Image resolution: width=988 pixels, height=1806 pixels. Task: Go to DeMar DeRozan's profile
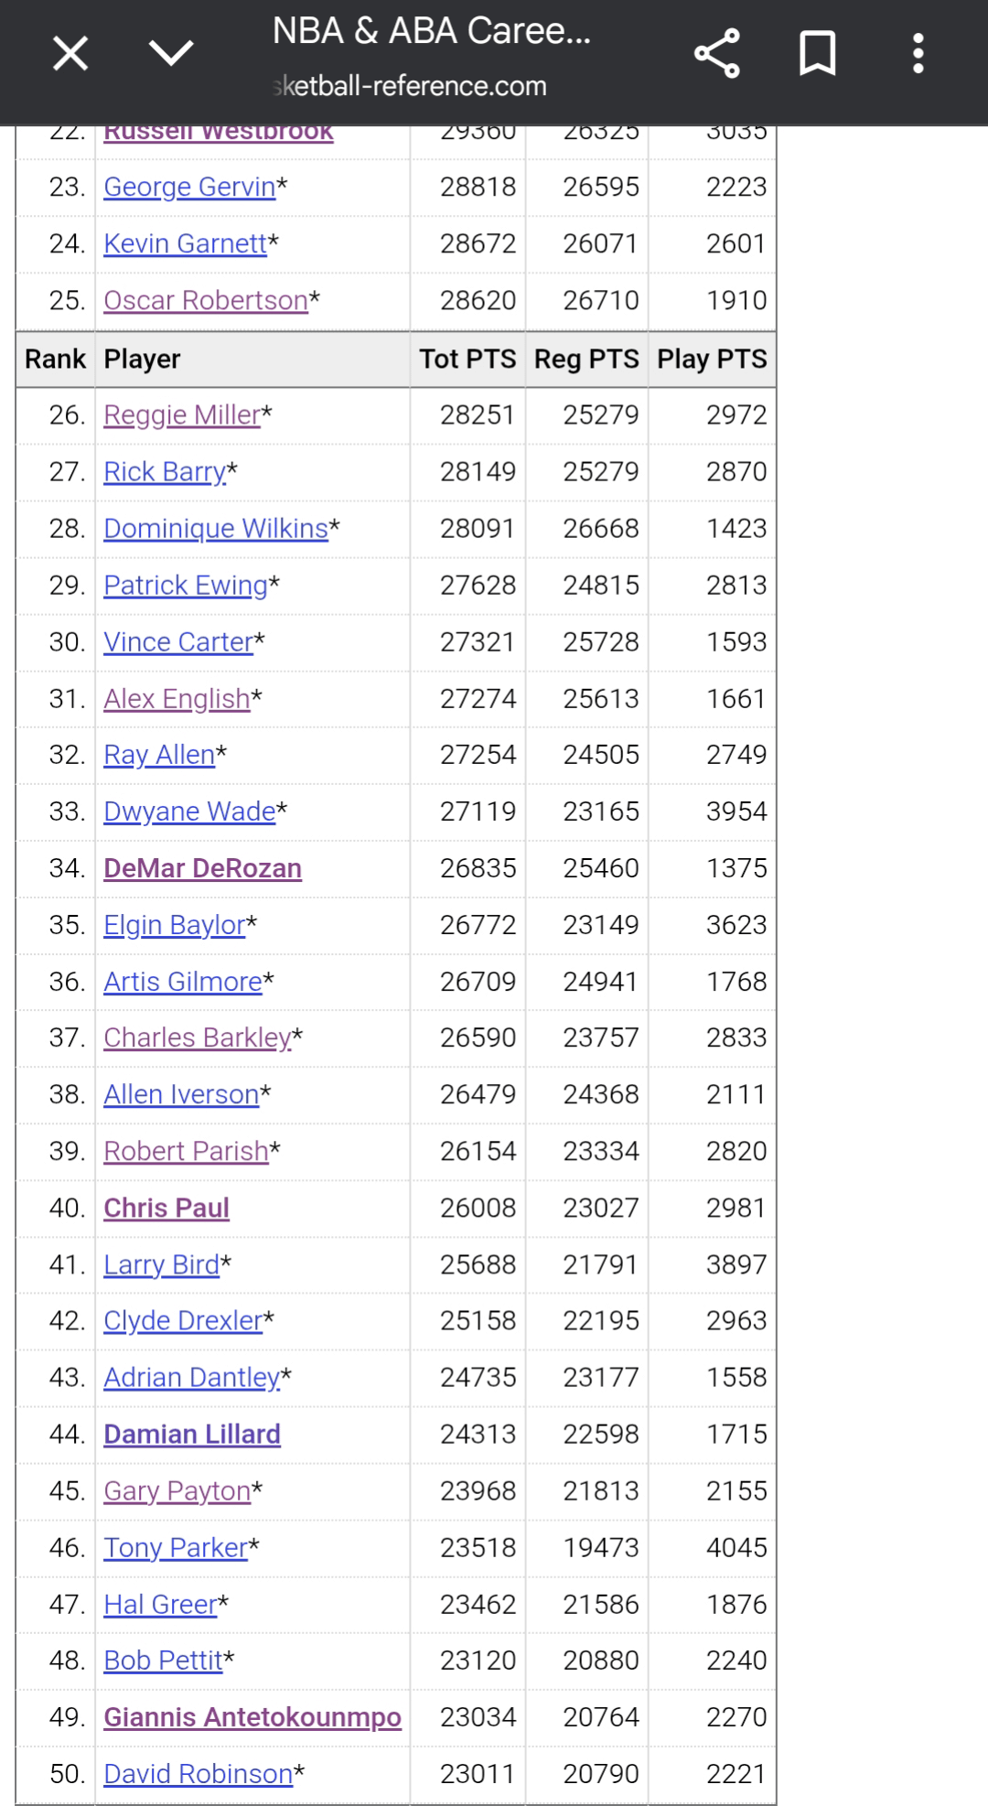202,868
